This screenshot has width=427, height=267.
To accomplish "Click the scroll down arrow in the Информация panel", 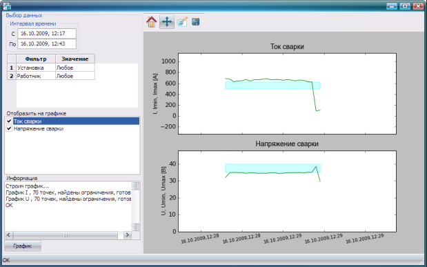I will (x=135, y=227).
